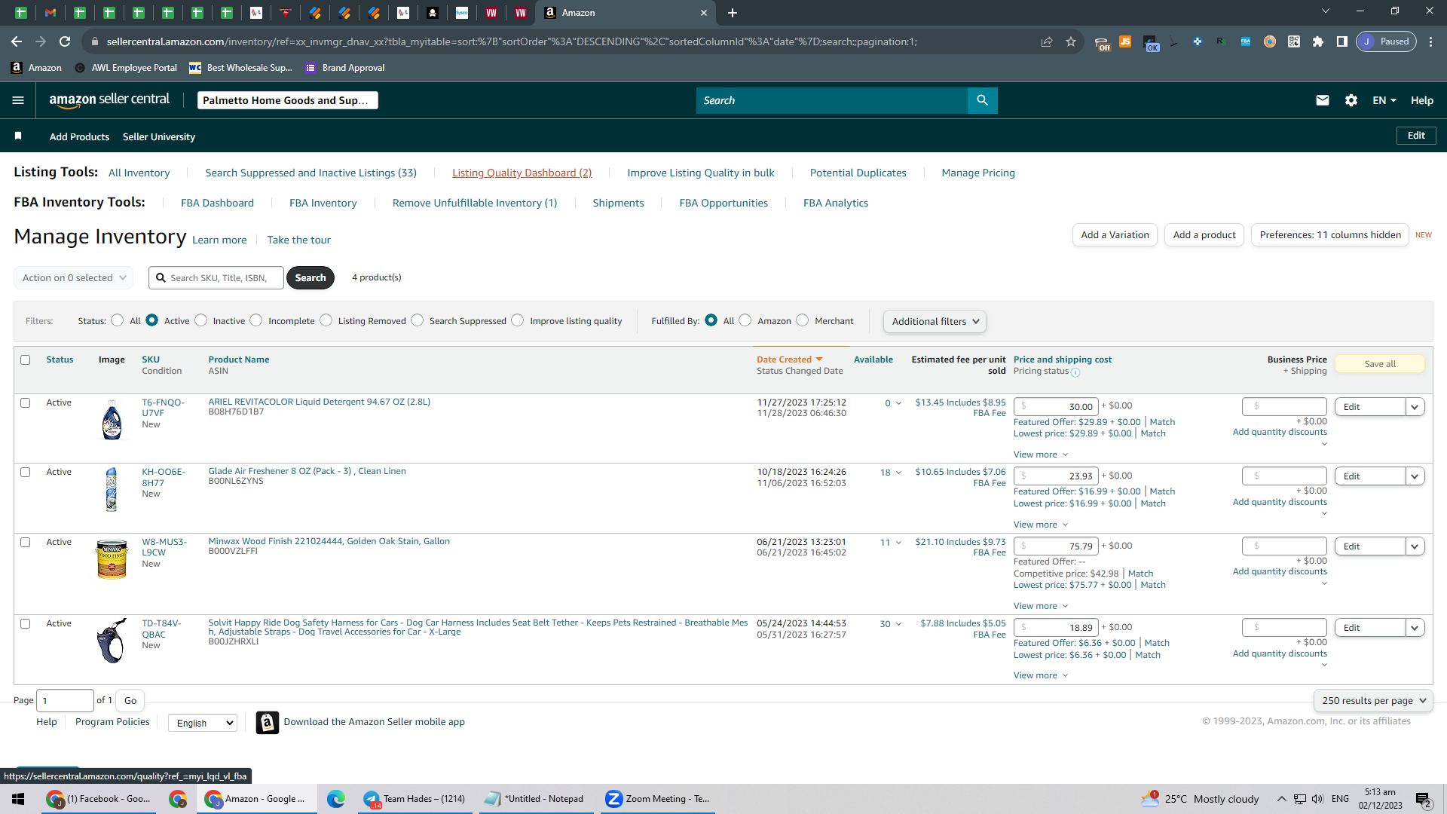1447x814 pixels.
Task: Open the Telegram Team Hades taskbar item
Action: (415, 799)
